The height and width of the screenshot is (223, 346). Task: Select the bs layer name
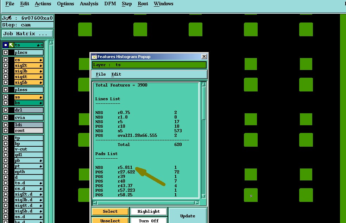[x=29, y=103]
